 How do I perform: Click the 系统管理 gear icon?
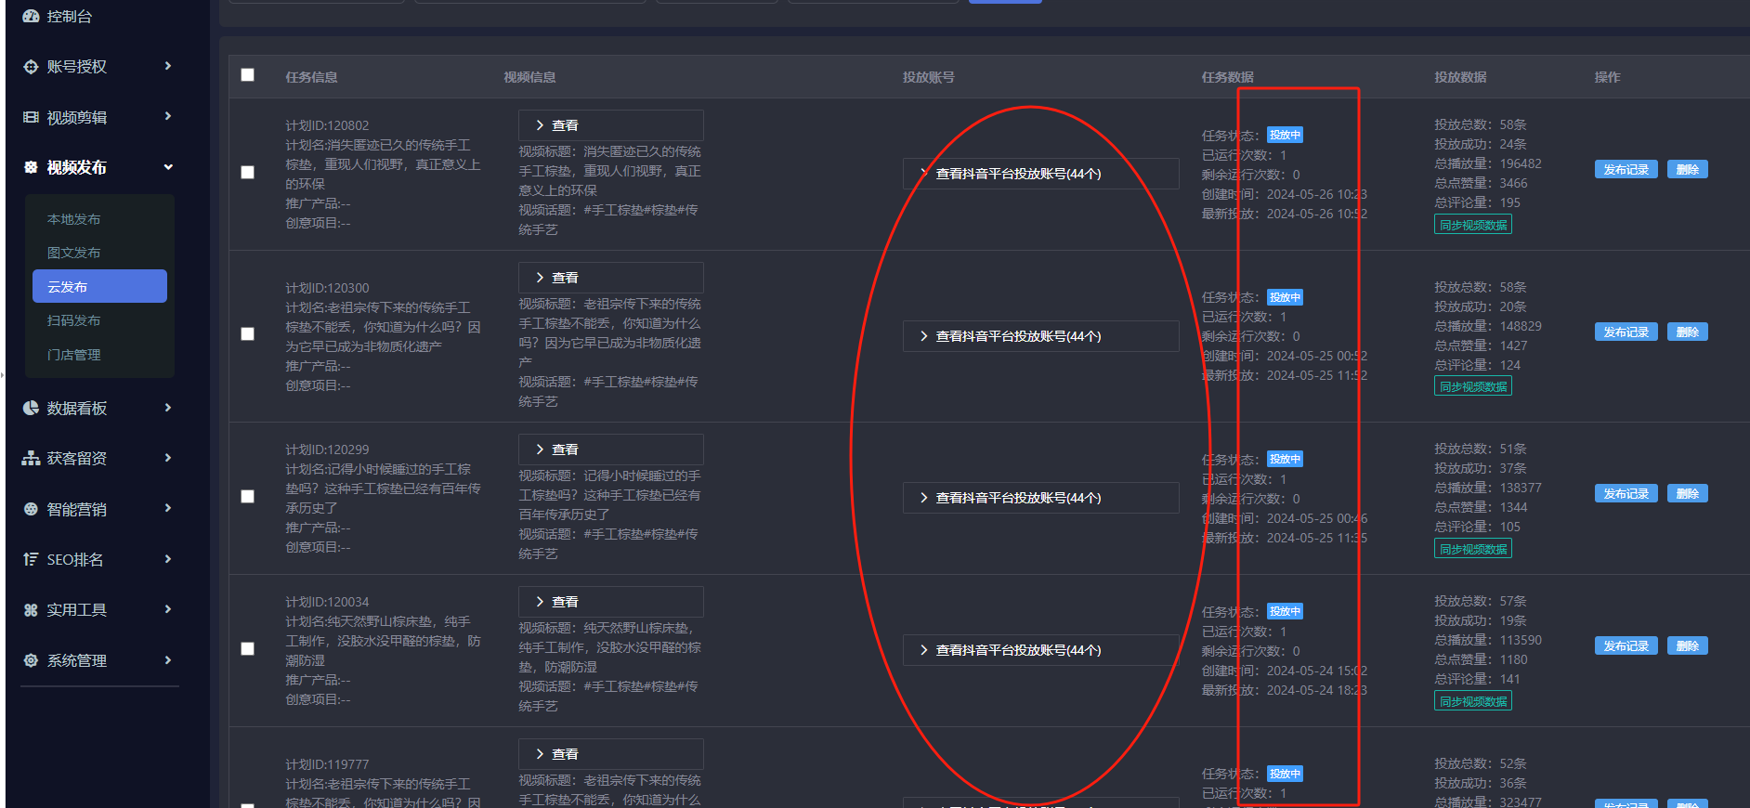click(31, 660)
